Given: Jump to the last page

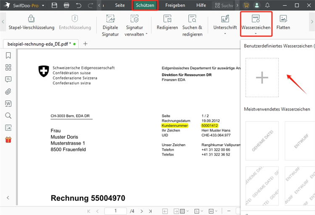Looking at the screenshot, I should [x=150, y=211].
